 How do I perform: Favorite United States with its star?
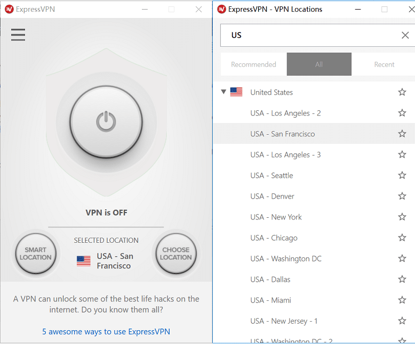pyautogui.click(x=402, y=92)
